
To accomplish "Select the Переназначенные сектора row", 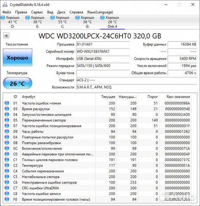I will coord(98,120).
